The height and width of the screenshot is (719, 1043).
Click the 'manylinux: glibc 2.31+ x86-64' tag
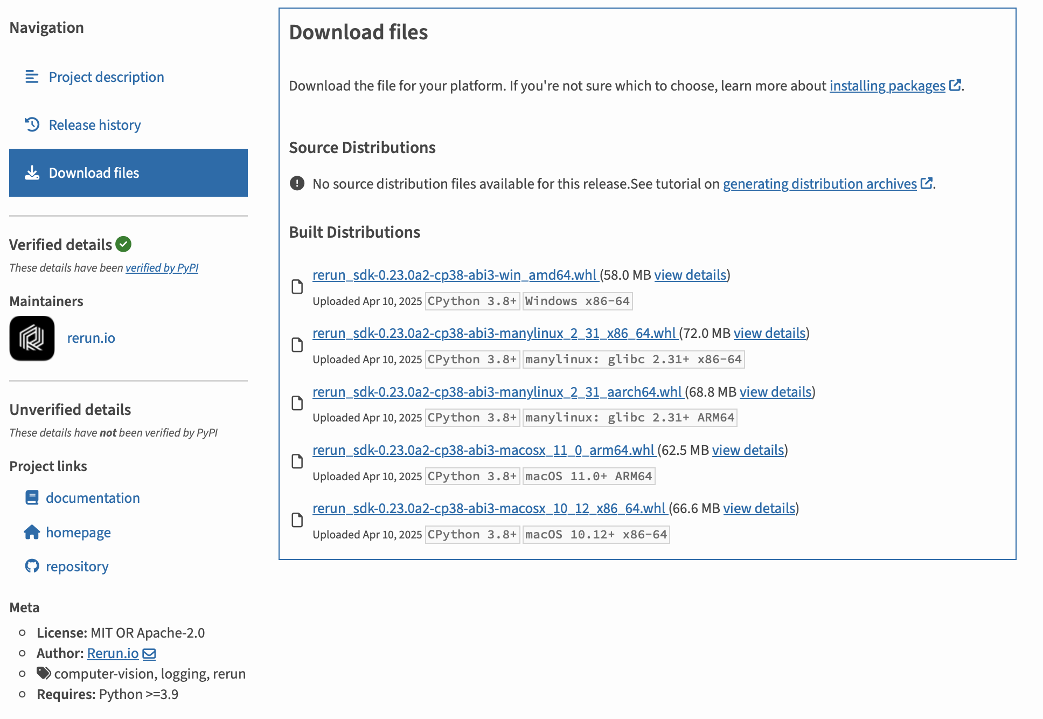pyautogui.click(x=634, y=359)
